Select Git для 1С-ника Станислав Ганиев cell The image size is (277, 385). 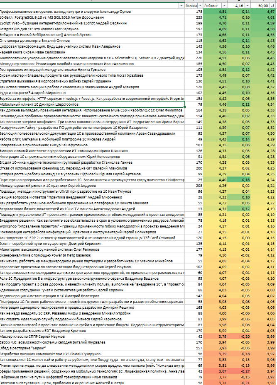pyautogui.click(x=92, y=162)
